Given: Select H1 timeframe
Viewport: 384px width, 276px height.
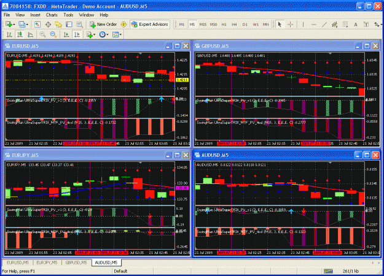Looking at the screenshot, I should [x=224, y=25].
